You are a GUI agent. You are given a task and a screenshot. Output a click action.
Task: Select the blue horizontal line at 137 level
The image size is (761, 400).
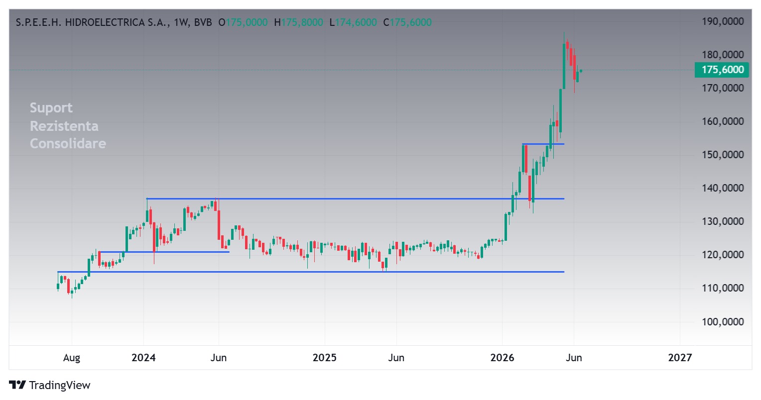[x=355, y=199]
